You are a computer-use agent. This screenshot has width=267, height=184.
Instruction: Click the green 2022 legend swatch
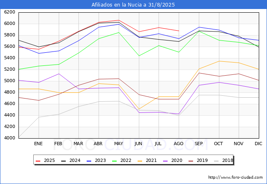tap(115, 161)
